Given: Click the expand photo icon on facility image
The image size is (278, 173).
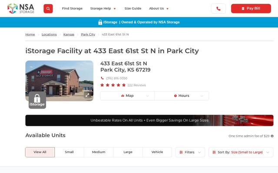Looking at the screenshot, I should [x=87, y=95].
